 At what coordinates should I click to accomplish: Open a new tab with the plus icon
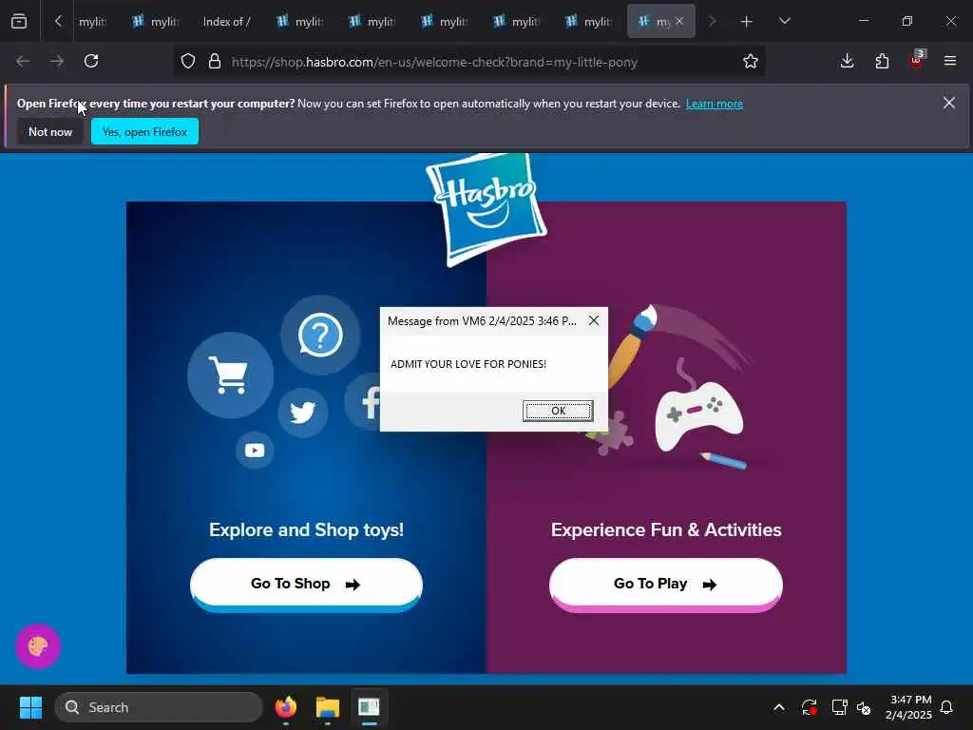747,21
